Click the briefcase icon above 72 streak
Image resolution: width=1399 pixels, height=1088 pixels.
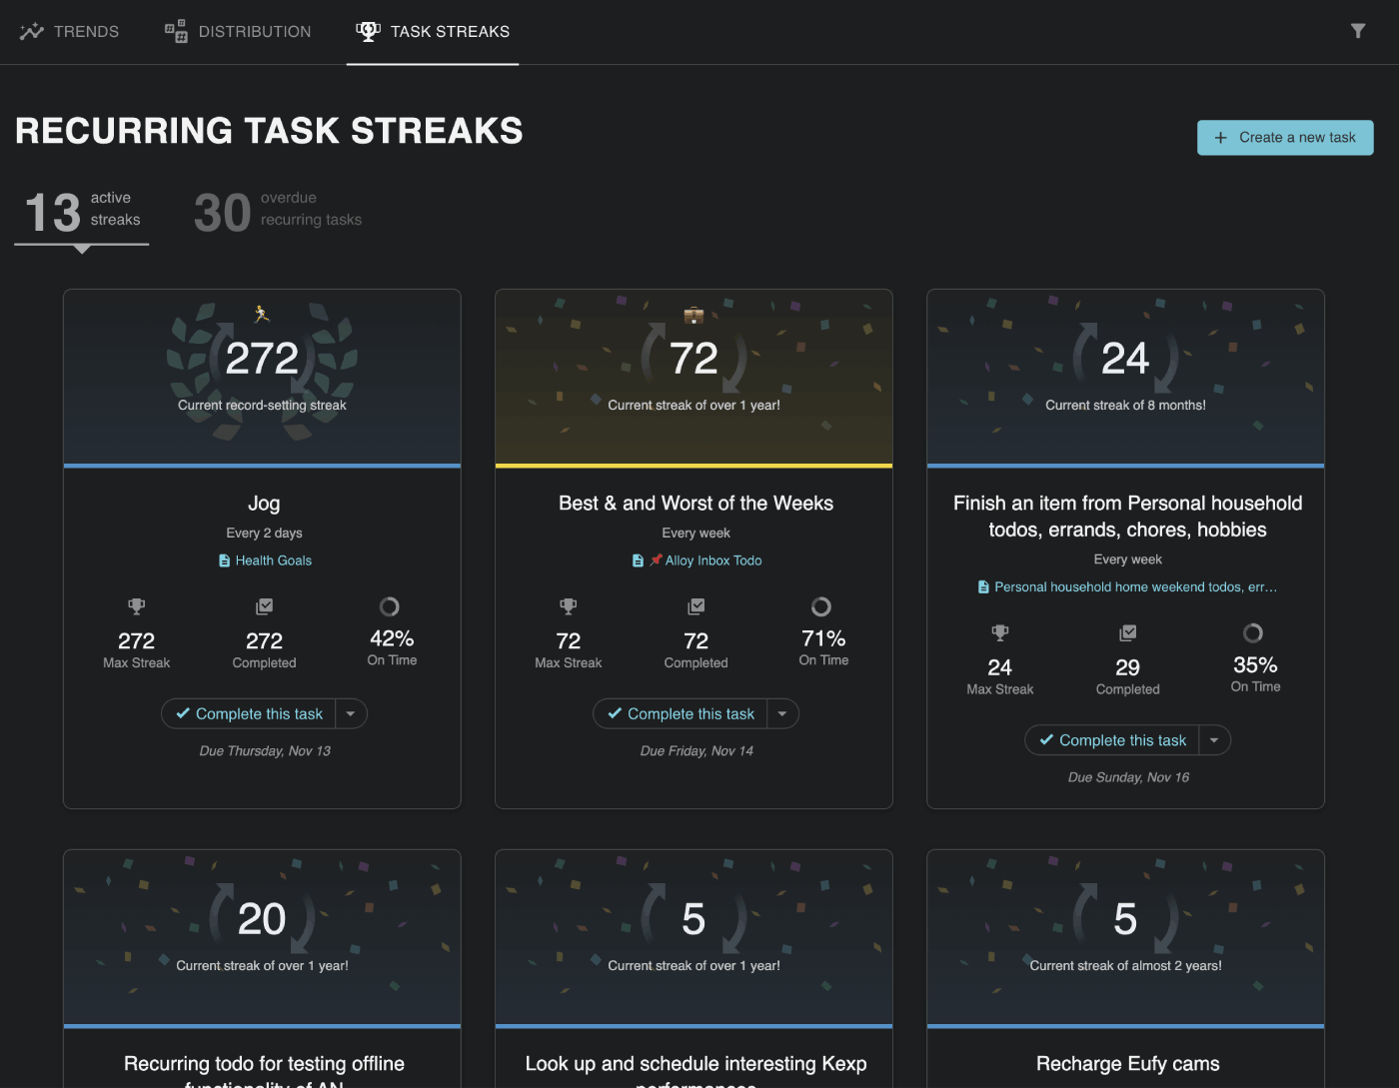point(694,316)
